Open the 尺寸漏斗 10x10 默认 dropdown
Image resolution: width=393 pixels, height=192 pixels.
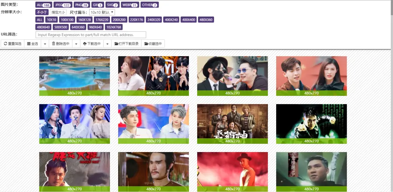tap(102, 12)
